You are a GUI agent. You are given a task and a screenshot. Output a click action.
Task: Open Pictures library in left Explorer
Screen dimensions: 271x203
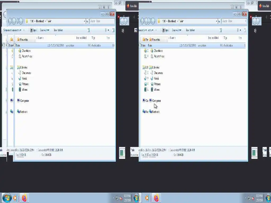point(24,84)
